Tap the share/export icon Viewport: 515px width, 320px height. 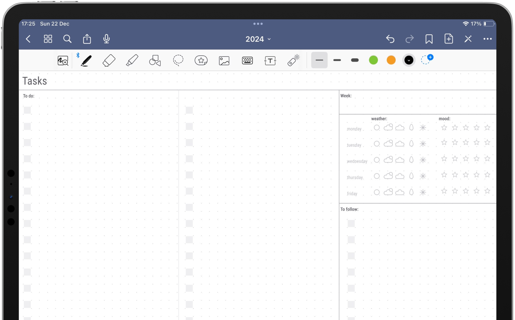87,39
